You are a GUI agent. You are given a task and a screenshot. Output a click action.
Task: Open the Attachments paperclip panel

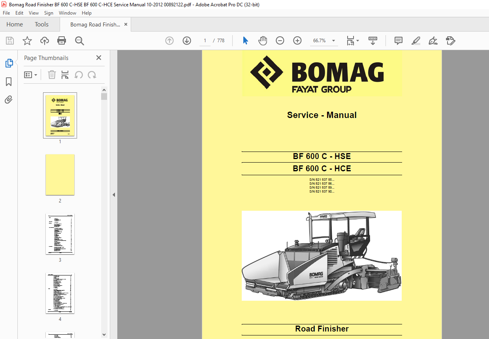click(x=9, y=99)
